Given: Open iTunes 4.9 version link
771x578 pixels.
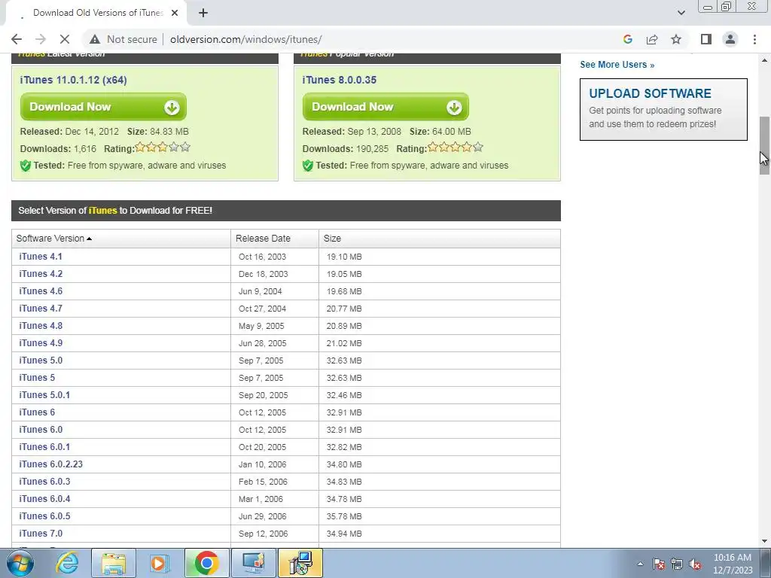Looking at the screenshot, I should [x=41, y=343].
